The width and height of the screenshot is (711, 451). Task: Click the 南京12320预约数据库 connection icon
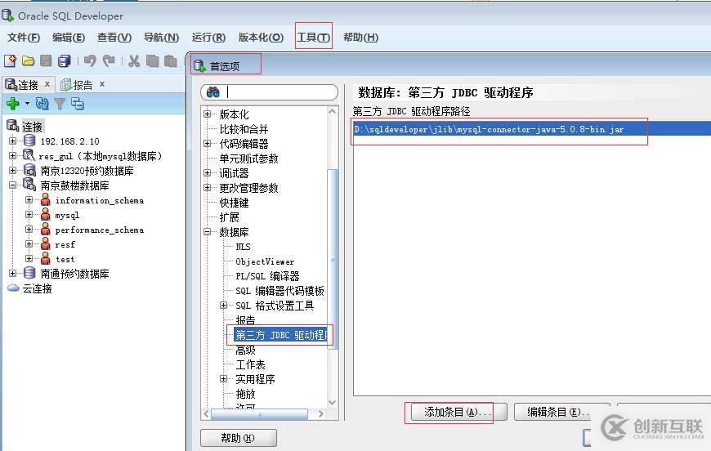pos(29,171)
